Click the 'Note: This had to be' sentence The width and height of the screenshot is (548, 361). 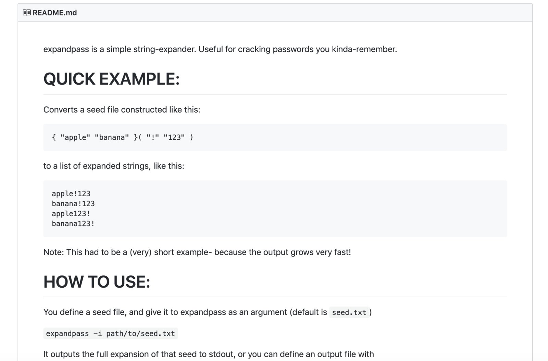point(197,252)
